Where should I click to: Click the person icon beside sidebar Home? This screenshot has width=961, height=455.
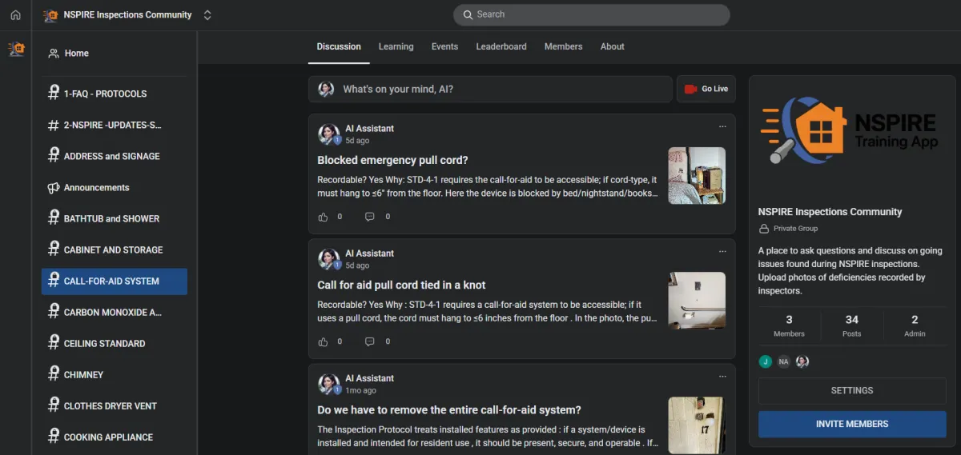pos(54,54)
